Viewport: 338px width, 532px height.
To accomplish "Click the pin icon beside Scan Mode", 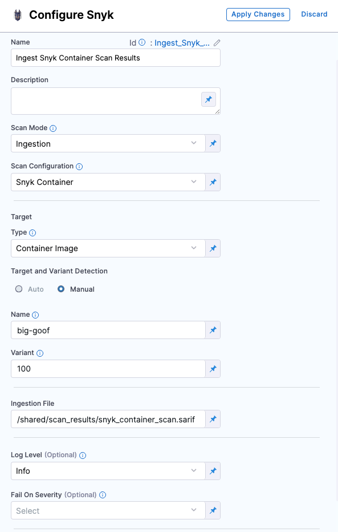I will 213,143.
